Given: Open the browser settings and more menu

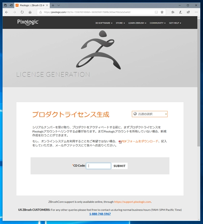Looking at the screenshot, I should pos(196,12).
